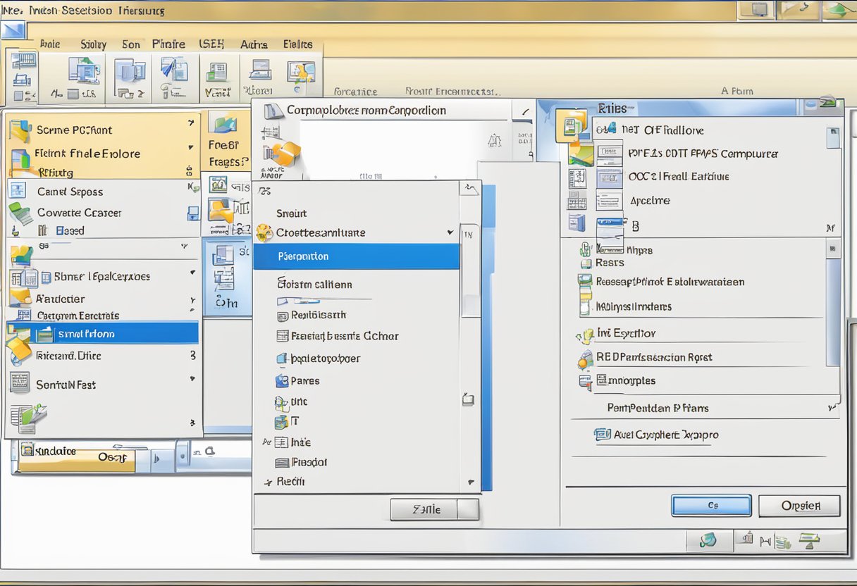The height and width of the screenshot is (586, 857).
Task: Click the Orgsien button at bottom right
Action: (799, 506)
